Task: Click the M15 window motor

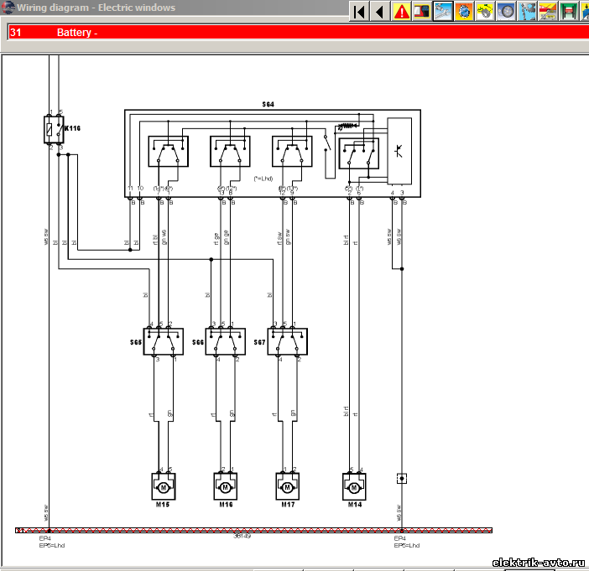Action: [x=164, y=486]
